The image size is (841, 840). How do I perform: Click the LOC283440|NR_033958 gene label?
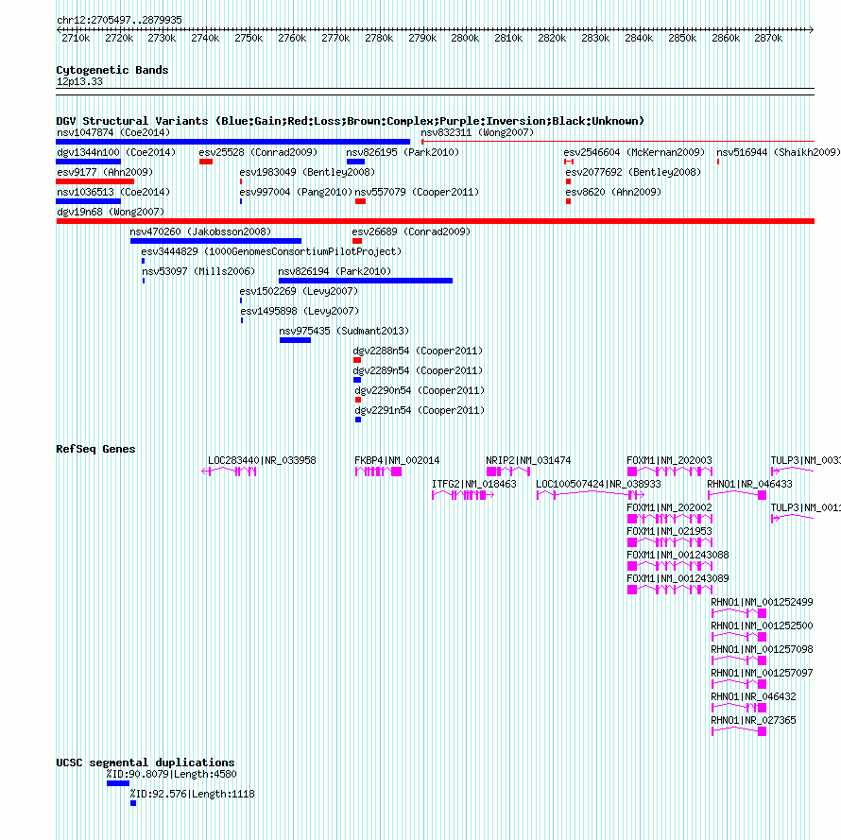point(262,460)
